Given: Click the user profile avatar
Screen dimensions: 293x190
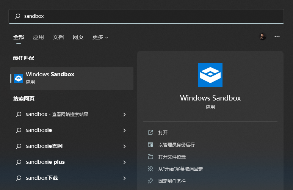Looking at the screenshot, I should (263, 37).
